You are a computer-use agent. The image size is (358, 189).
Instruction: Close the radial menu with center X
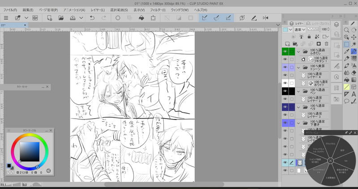330,161
